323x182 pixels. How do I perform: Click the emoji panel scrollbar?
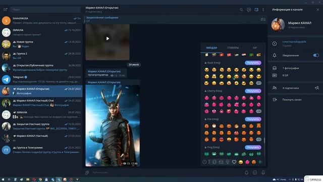[264, 141]
